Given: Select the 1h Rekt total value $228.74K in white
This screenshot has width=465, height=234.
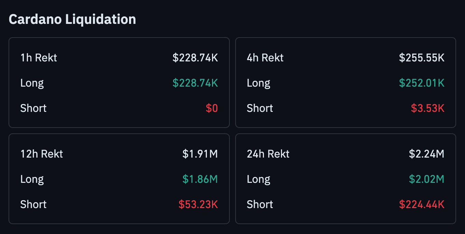Looking at the screenshot, I should (x=195, y=58).
